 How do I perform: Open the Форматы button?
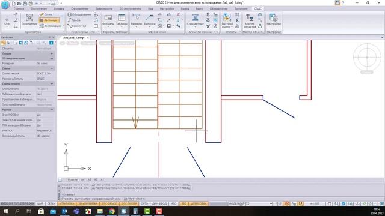[108, 20]
